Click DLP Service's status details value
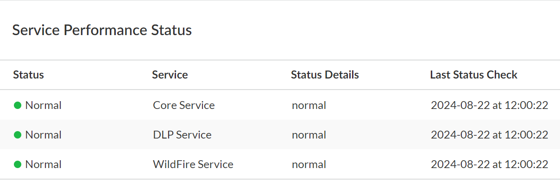560x193 pixels. tap(308, 135)
